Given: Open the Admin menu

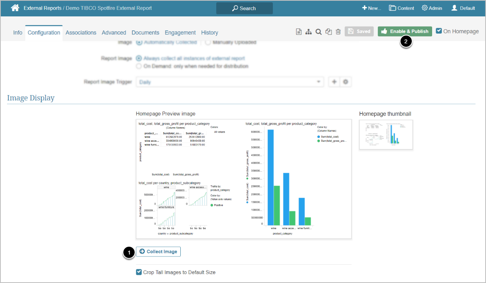Looking at the screenshot, I should [432, 8].
